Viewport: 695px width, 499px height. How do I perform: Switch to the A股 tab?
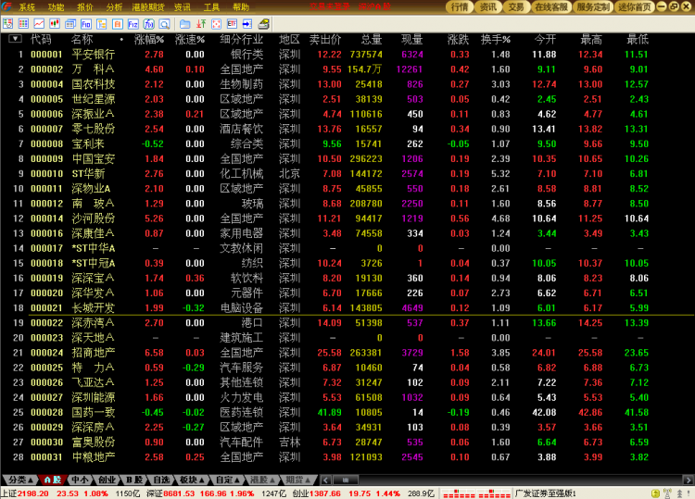[52, 480]
